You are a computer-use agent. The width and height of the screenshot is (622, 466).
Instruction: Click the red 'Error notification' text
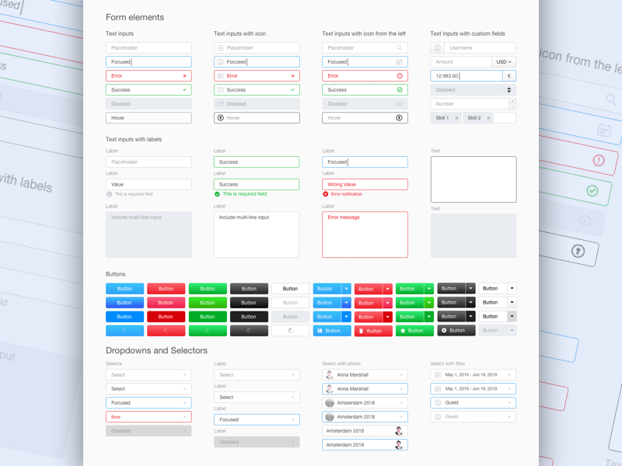[x=347, y=194]
